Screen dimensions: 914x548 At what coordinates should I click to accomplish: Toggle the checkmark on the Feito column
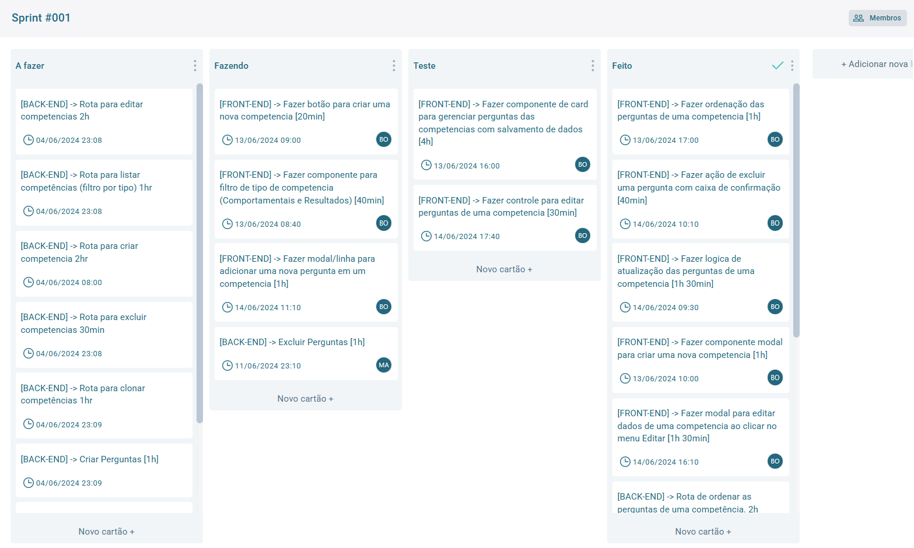click(x=777, y=66)
